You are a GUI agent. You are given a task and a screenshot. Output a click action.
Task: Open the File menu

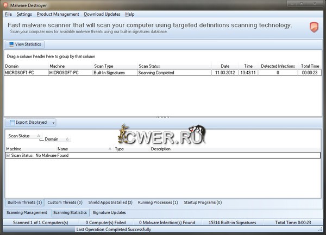point(8,14)
